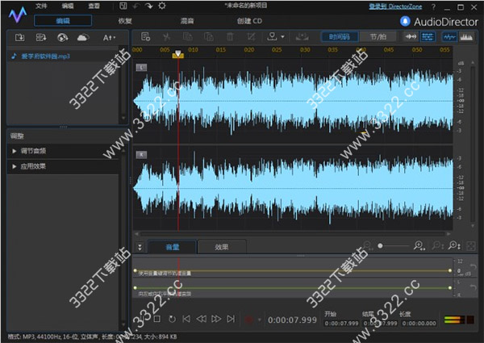Click the download audio with arrow icon

coord(41,38)
